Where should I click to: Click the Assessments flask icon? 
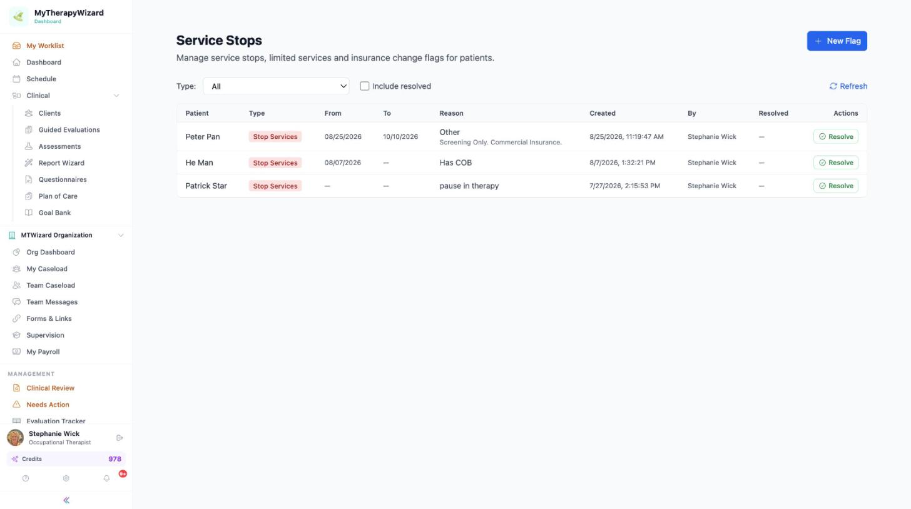coord(29,146)
